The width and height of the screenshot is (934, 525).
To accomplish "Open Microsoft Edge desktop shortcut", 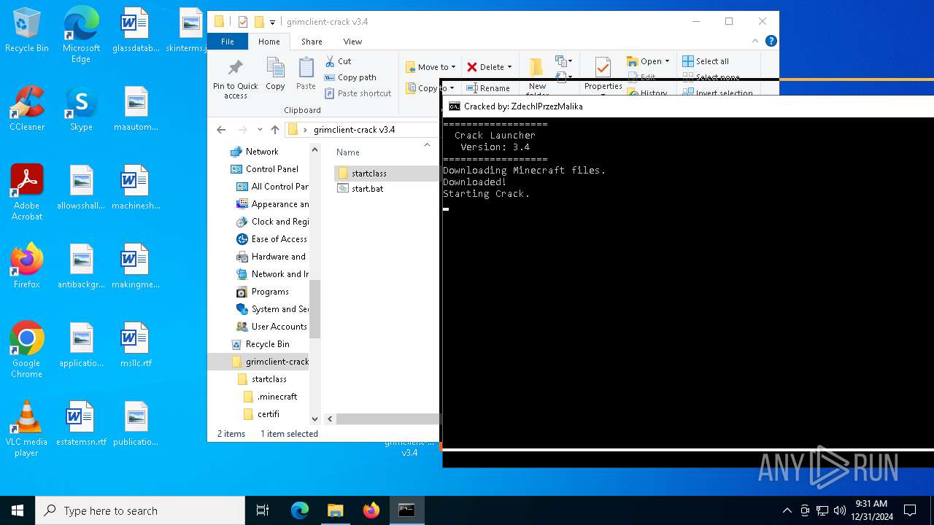I will 81,34.
